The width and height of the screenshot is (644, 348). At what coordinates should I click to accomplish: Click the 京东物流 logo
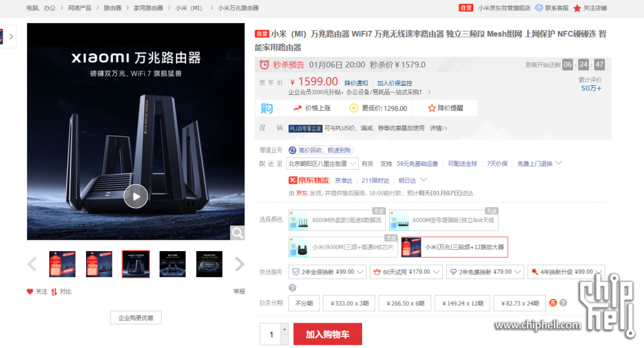click(x=309, y=180)
